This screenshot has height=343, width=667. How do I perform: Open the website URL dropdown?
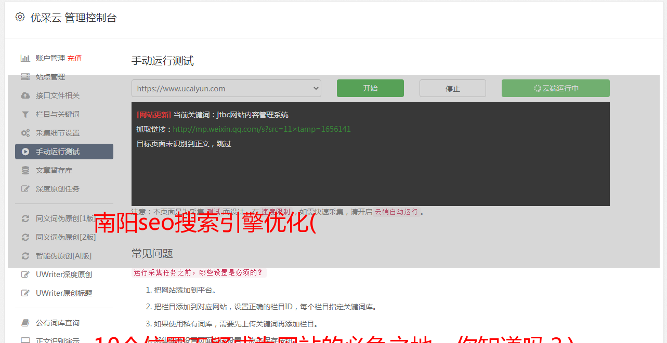(226, 88)
